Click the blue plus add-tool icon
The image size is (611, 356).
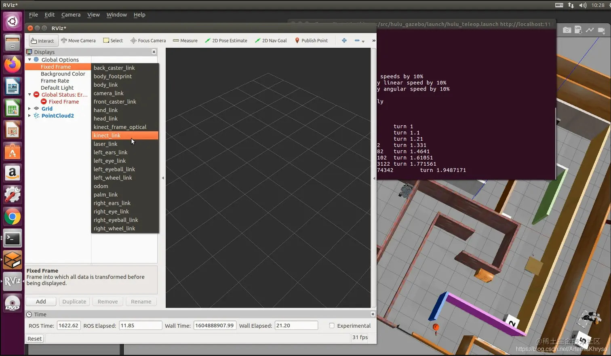point(344,41)
